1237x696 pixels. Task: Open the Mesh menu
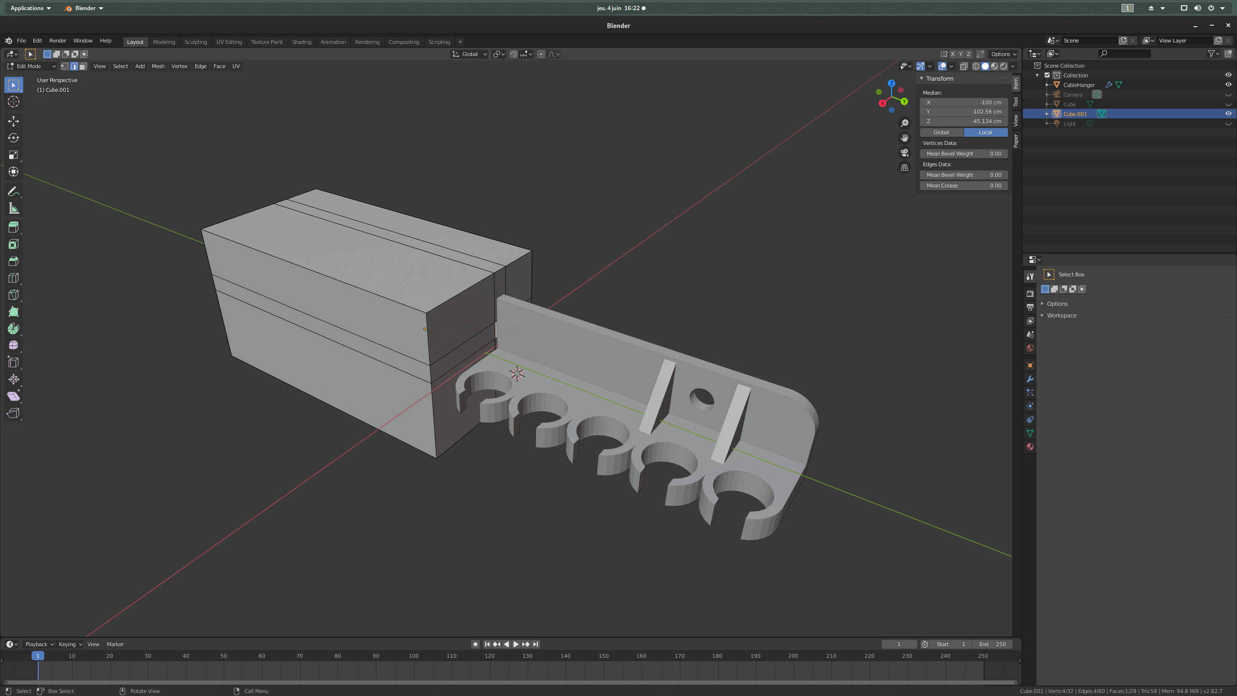coord(158,66)
